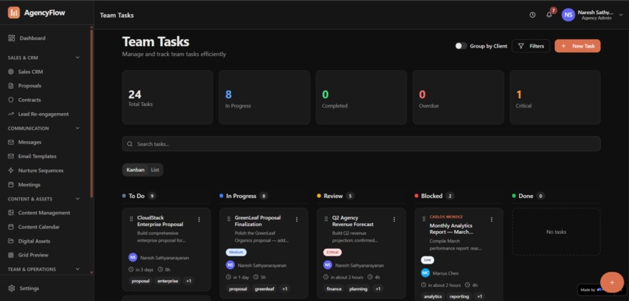Click the Low priority badge
629x301 pixels.
pos(428,260)
